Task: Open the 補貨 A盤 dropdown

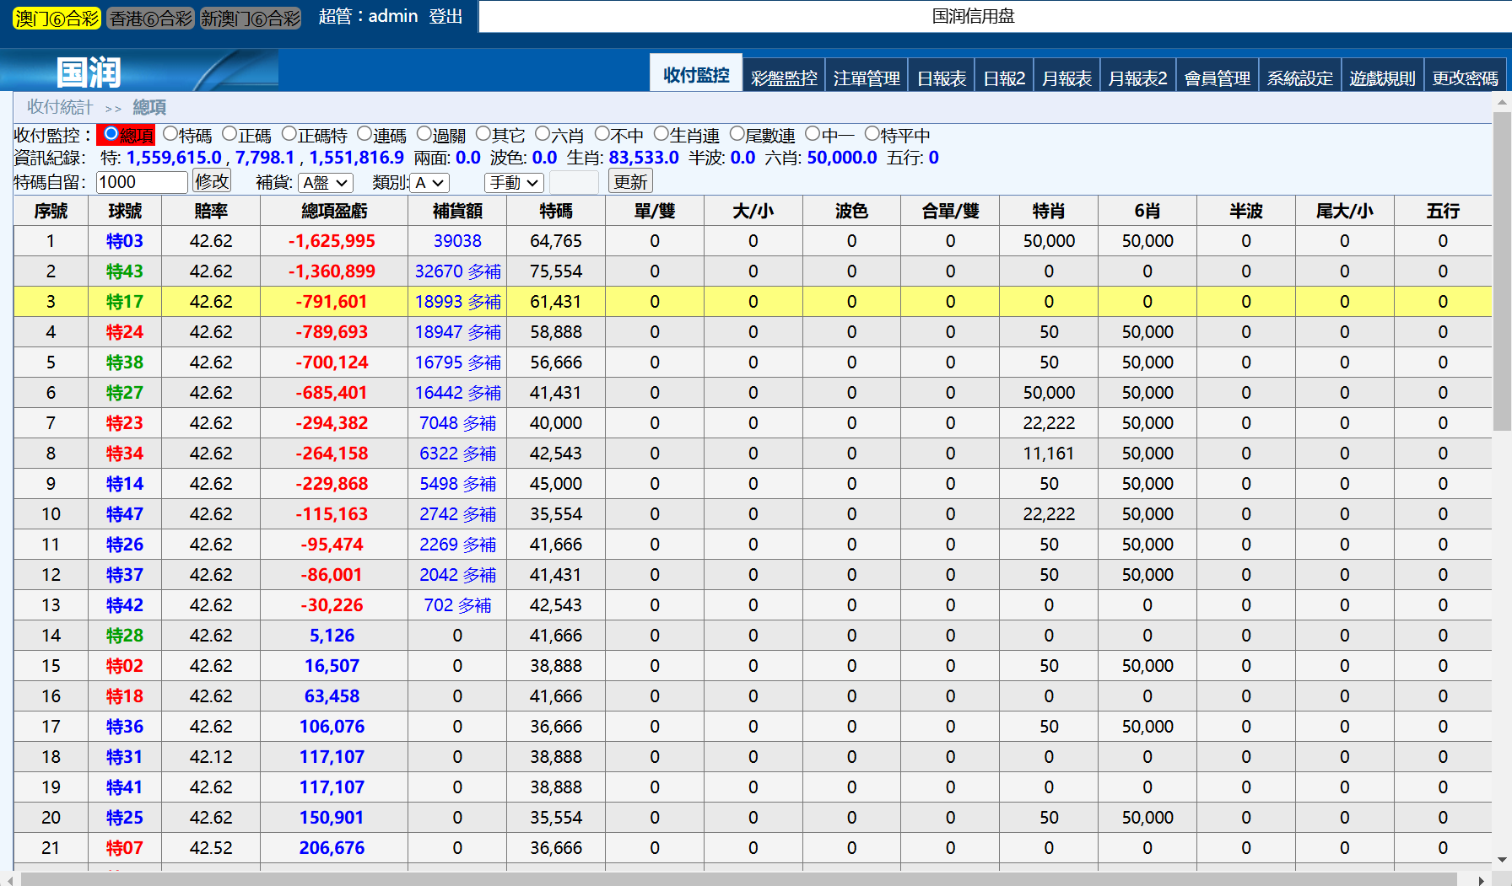Action: [326, 183]
